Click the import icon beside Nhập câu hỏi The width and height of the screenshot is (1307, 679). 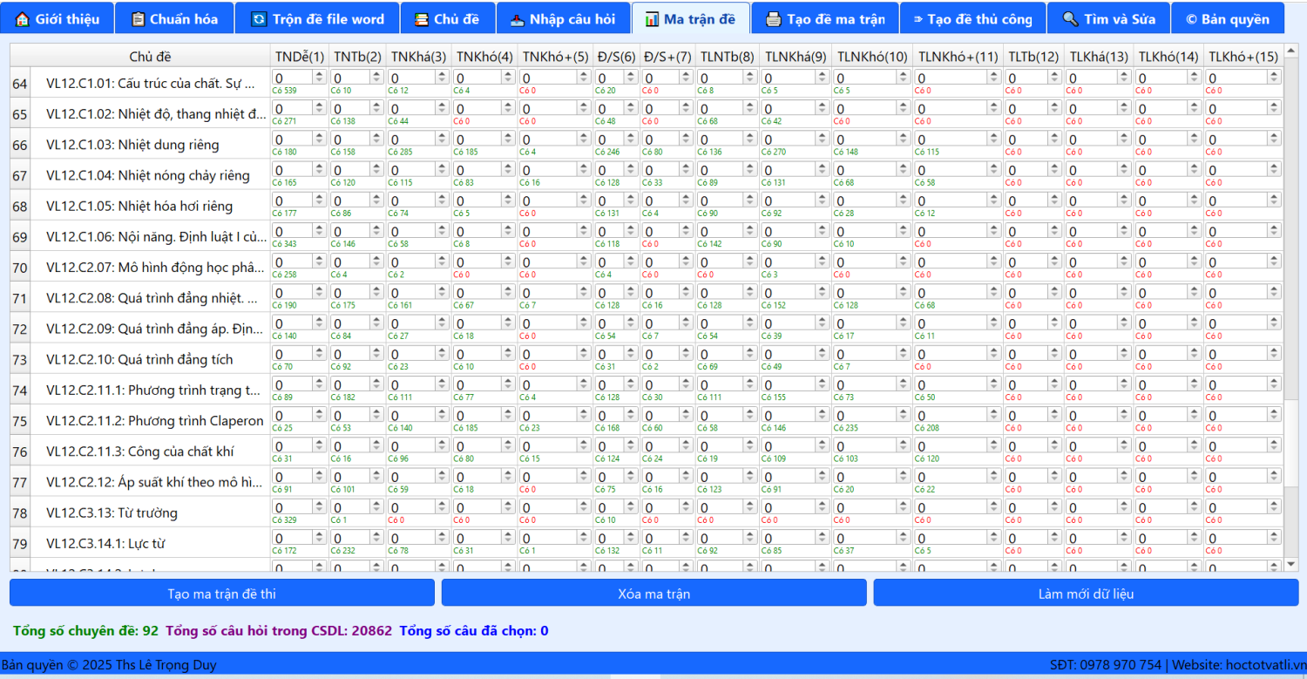tap(518, 19)
